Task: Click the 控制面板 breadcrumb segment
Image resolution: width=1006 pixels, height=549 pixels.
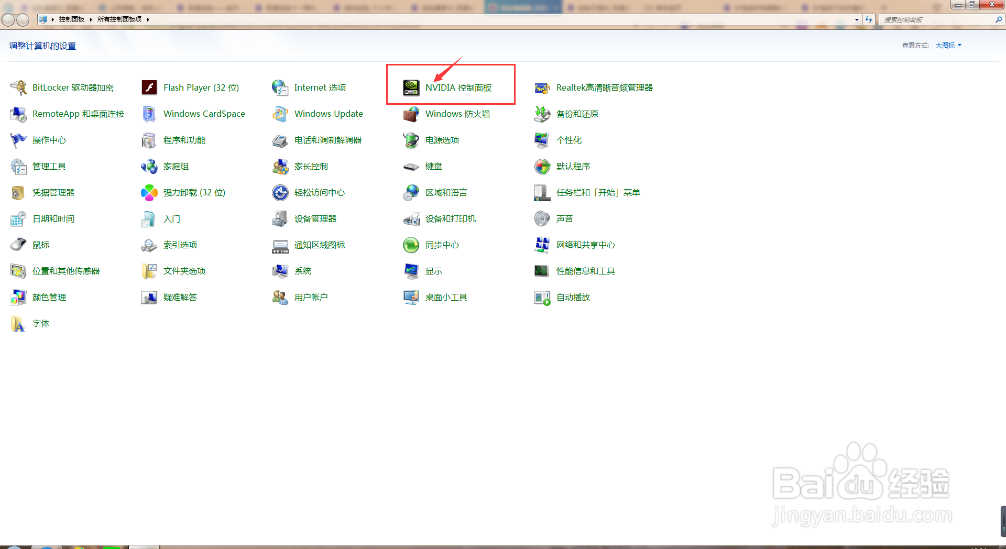Action: 72,19
